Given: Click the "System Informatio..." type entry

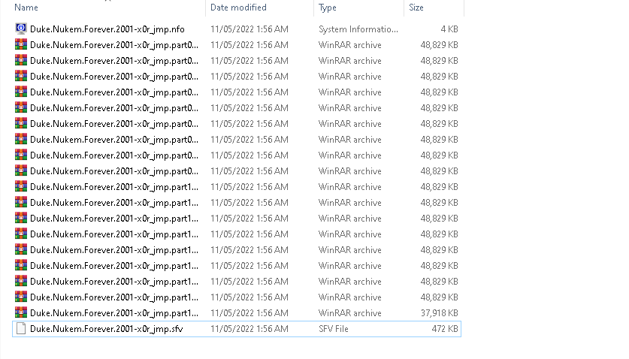Looking at the screenshot, I should (358, 29).
